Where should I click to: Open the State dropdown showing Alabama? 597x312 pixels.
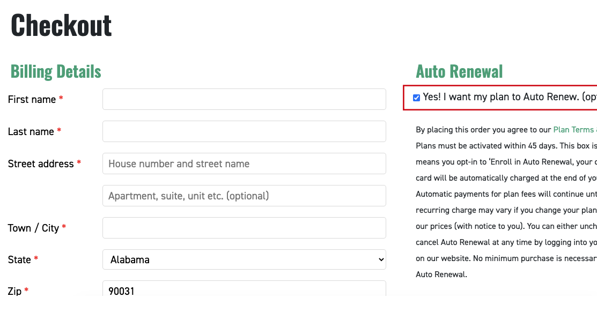pyautogui.click(x=244, y=259)
